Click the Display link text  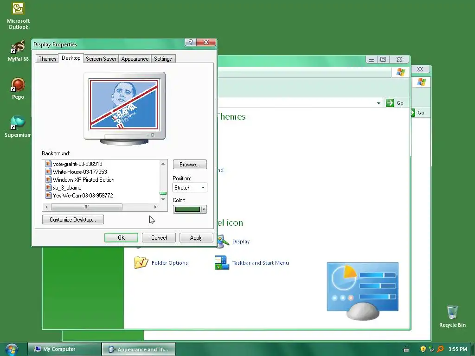pos(241,242)
